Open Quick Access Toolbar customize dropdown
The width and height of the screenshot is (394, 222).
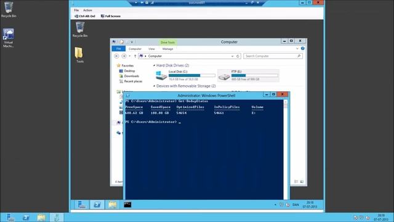pos(132,42)
